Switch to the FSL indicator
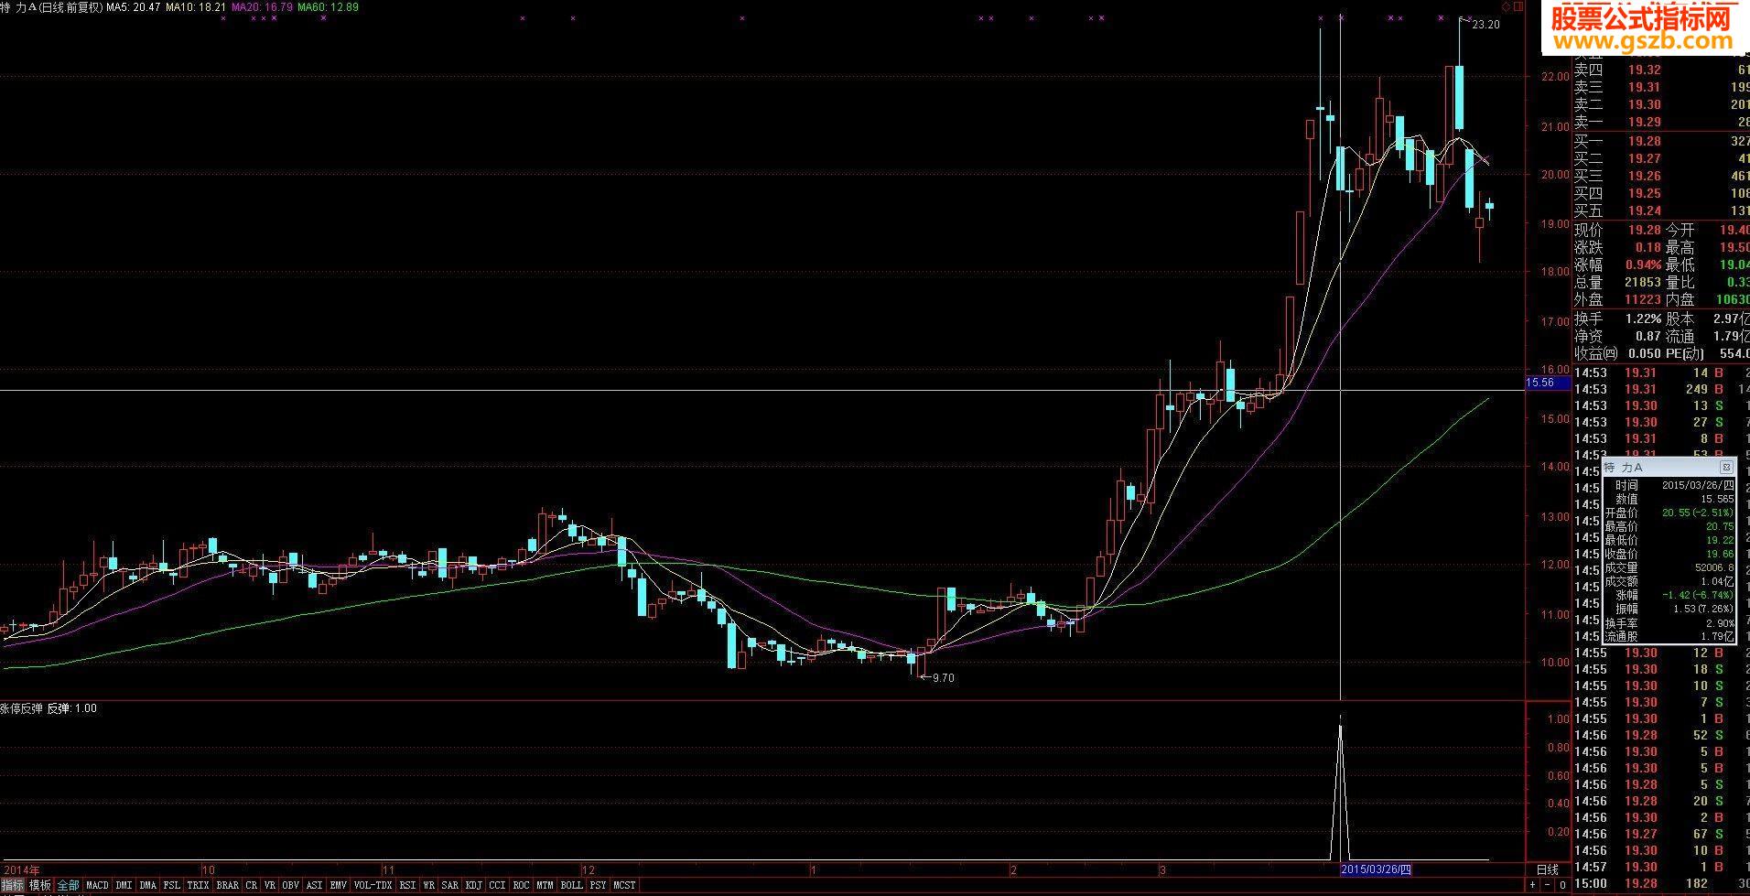The image size is (1750, 896). tap(172, 885)
